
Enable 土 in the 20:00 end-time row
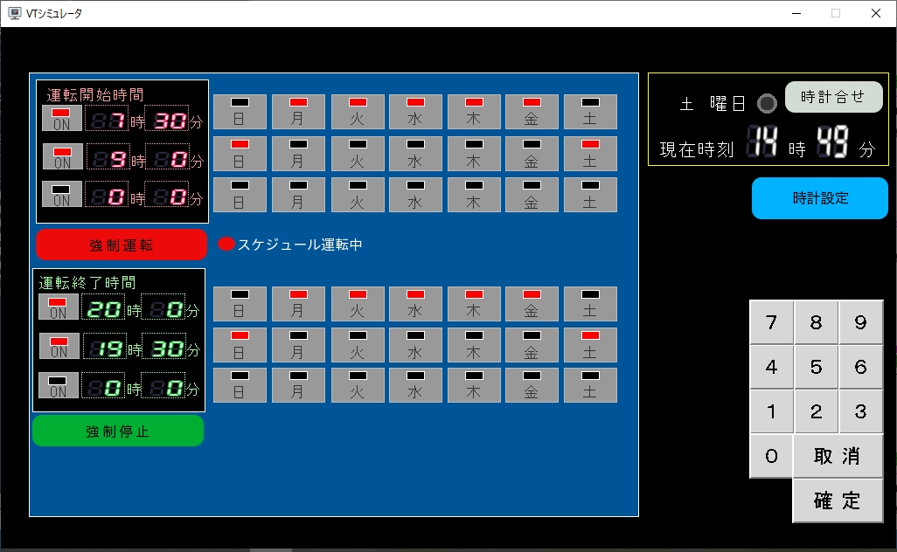coord(590,304)
